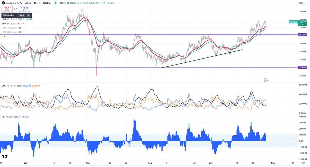The width and height of the screenshot is (310, 167).
Task: Click the DMI -DI value 20.9874
Action: pos(36,86)
